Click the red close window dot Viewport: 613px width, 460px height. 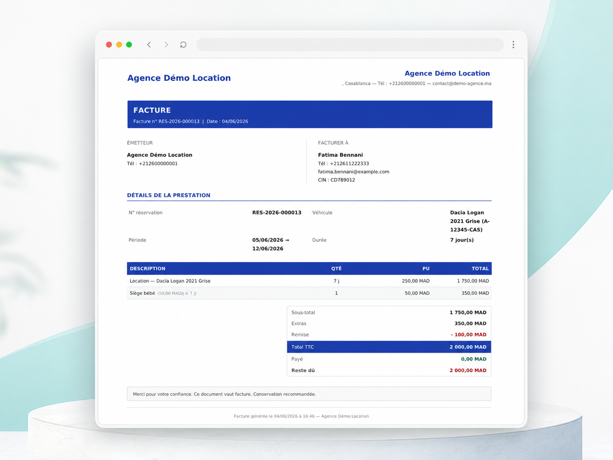pyautogui.click(x=109, y=44)
